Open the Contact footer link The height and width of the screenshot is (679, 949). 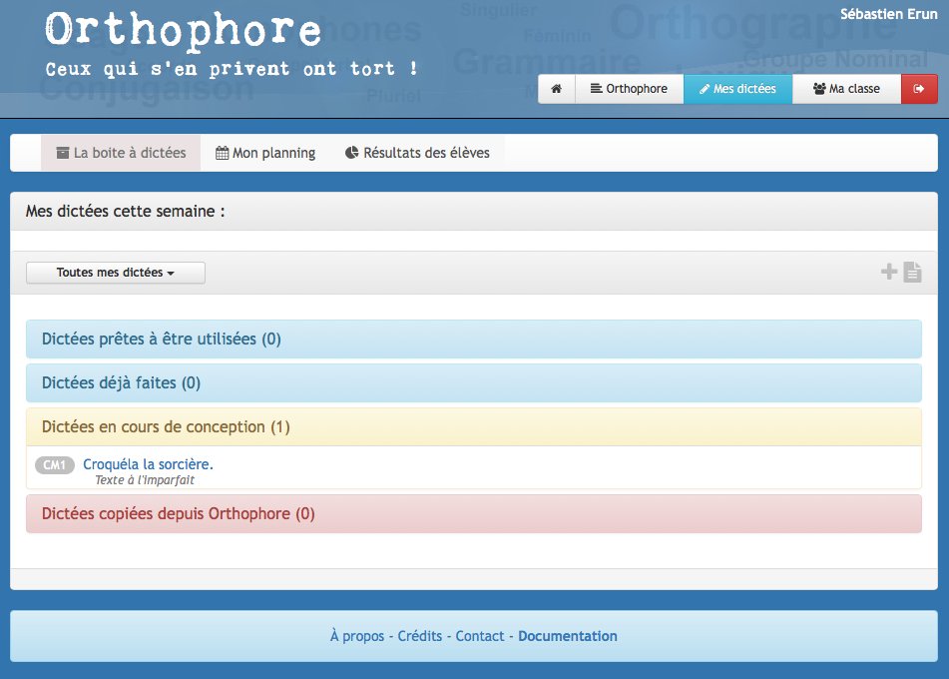pyautogui.click(x=480, y=636)
